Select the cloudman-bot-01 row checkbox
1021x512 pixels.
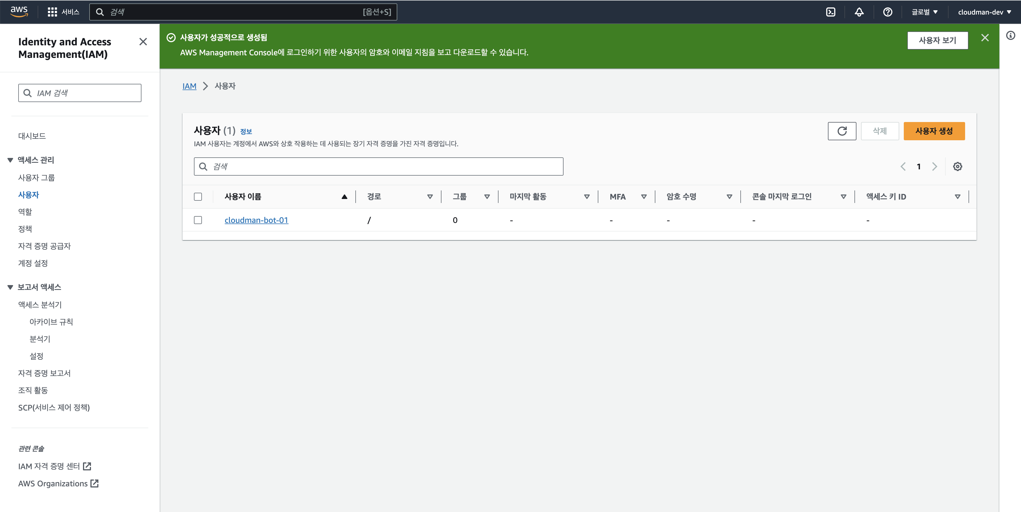198,220
